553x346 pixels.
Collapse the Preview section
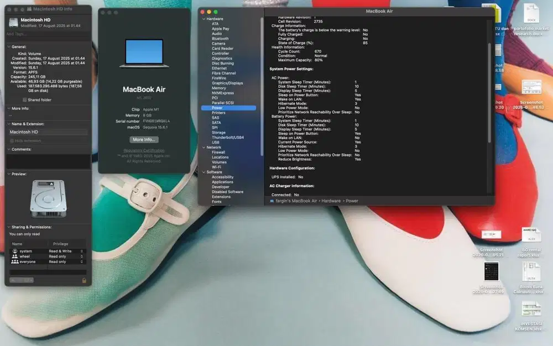click(x=9, y=174)
